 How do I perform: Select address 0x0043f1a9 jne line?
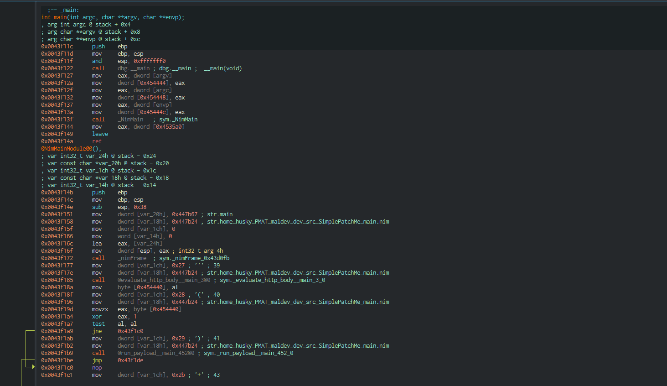tap(92, 331)
